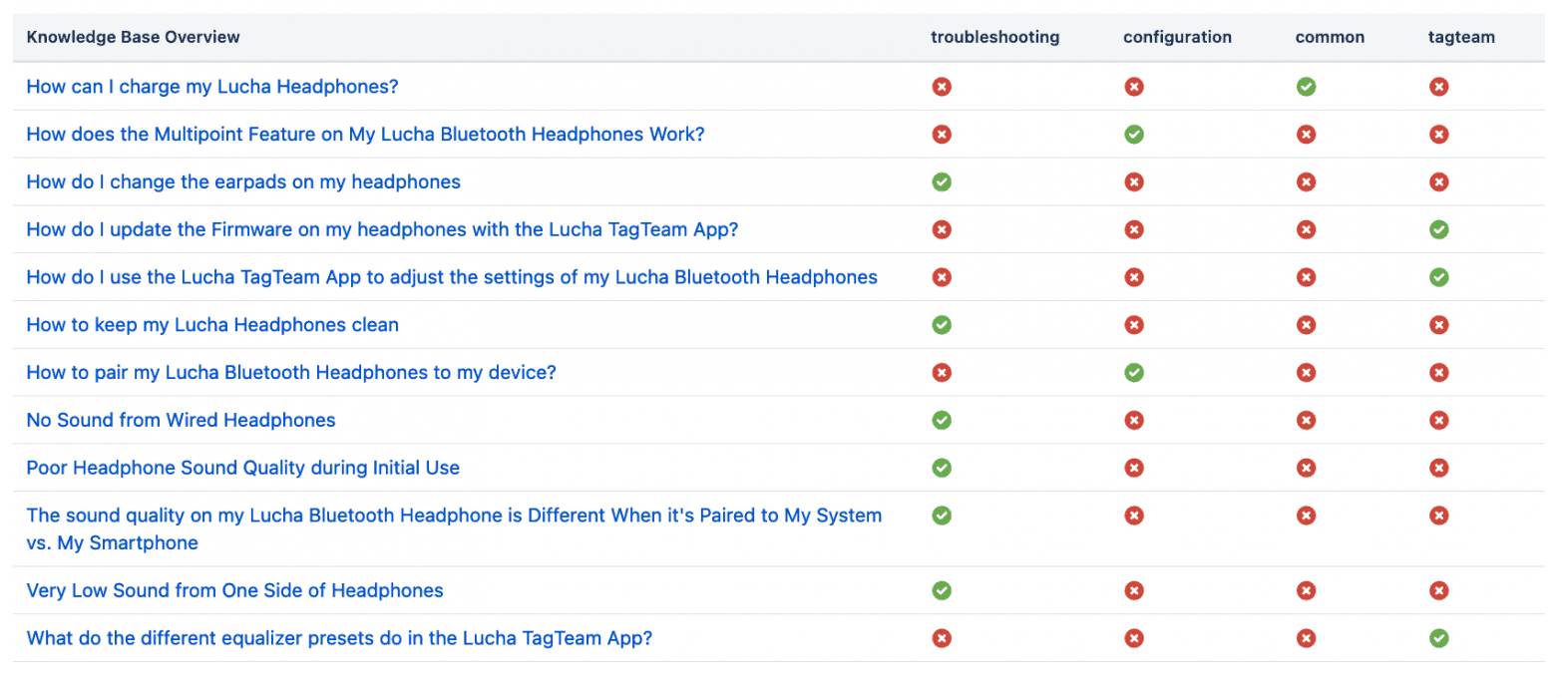
Task: Click red cross under configuration for No Sound row
Action: pyautogui.click(x=1133, y=421)
